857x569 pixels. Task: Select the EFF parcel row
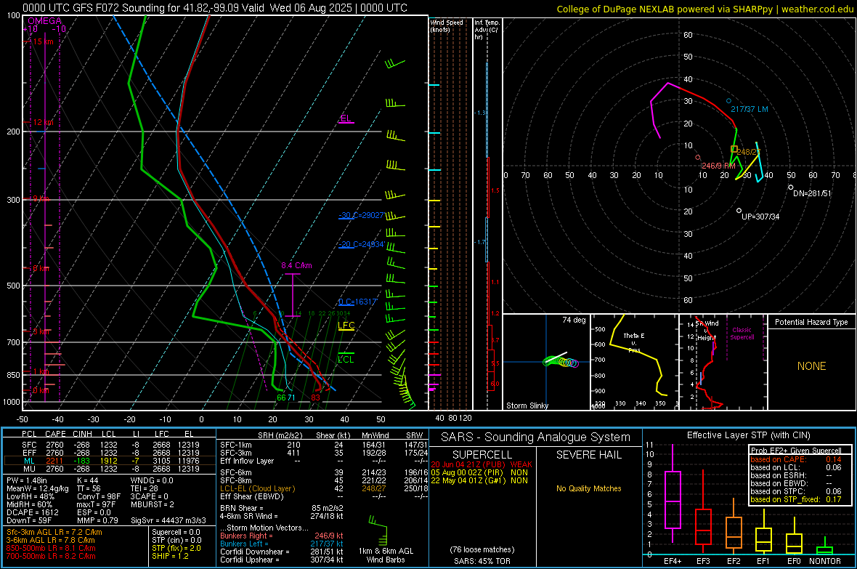(110, 453)
